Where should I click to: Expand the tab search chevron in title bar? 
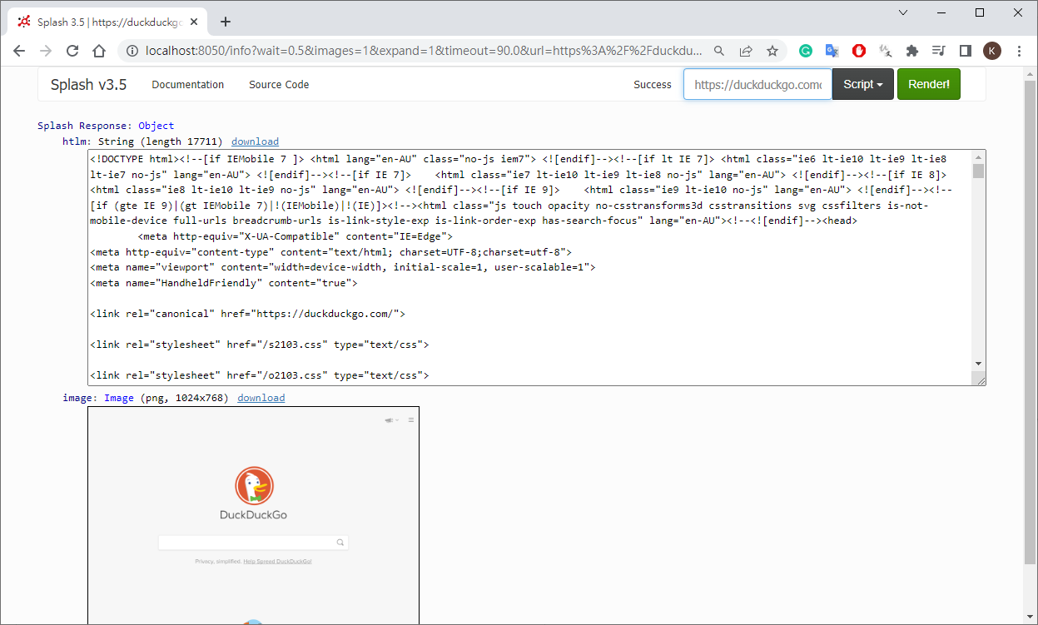[903, 12]
